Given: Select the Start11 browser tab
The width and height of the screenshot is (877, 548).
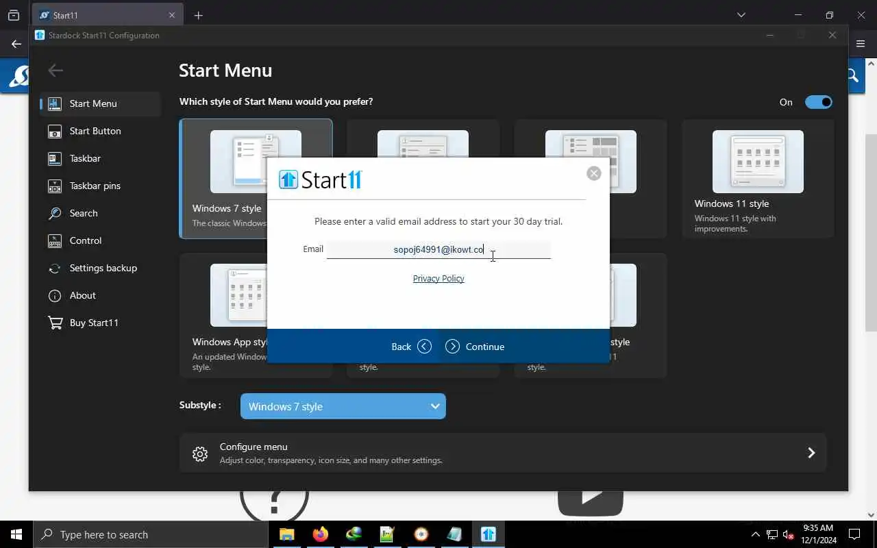Looking at the screenshot, I should (x=107, y=15).
